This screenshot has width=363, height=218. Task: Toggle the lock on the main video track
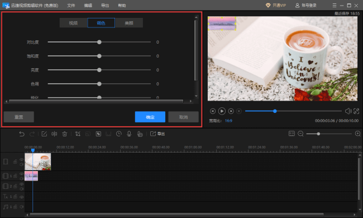[x=15, y=162]
